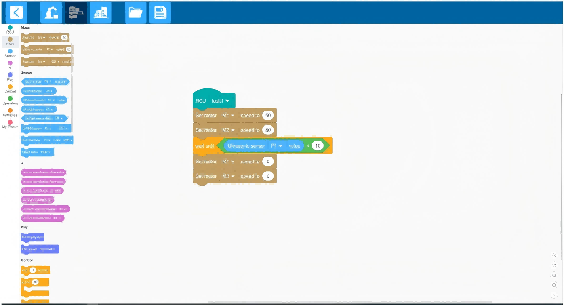564x305 pixels.
Task: Open the Variables category
Action: 10,112
